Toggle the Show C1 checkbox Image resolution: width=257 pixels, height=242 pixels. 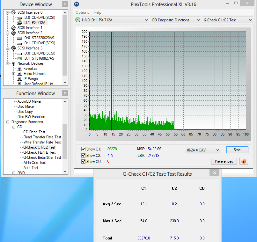coord(83,149)
